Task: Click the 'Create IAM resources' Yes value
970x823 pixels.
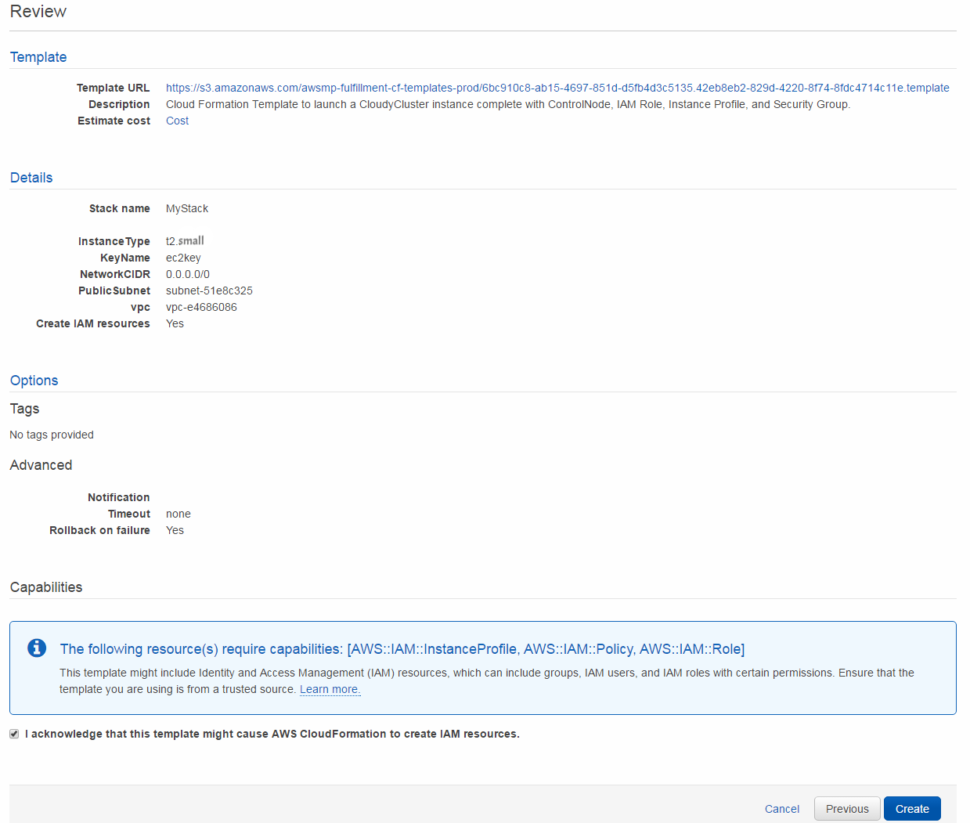Action: pyautogui.click(x=175, y=323)
